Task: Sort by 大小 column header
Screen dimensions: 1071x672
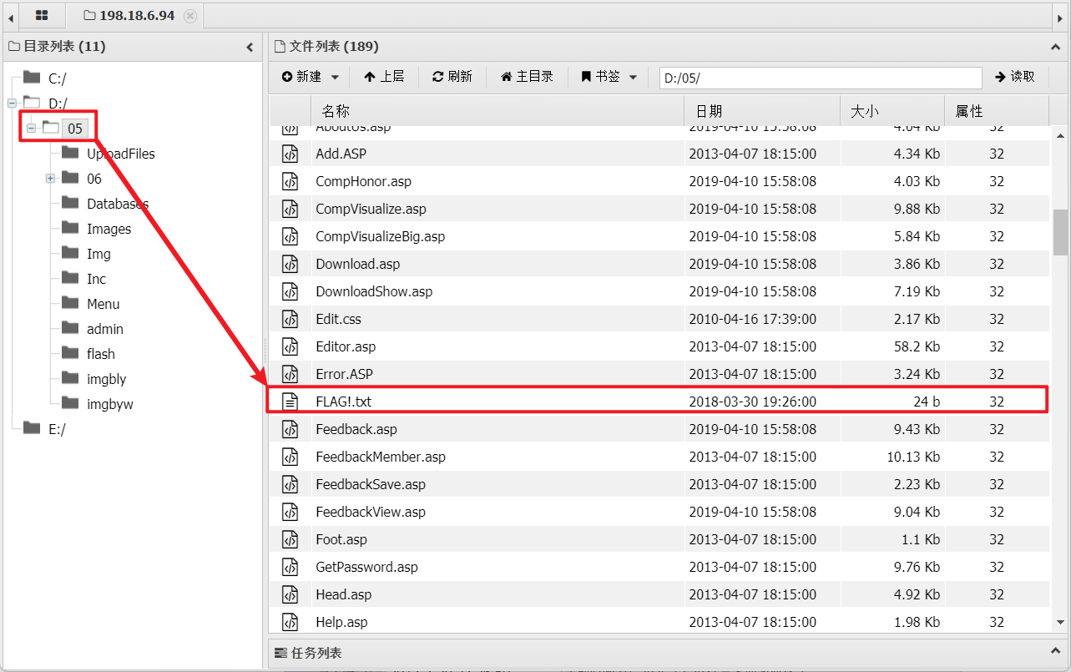Action: point(892,111)
